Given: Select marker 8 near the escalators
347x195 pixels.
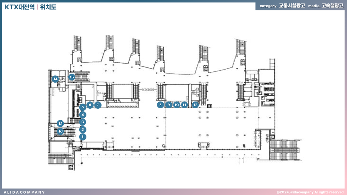Looking at the screenshot, I should coord(160,105).
